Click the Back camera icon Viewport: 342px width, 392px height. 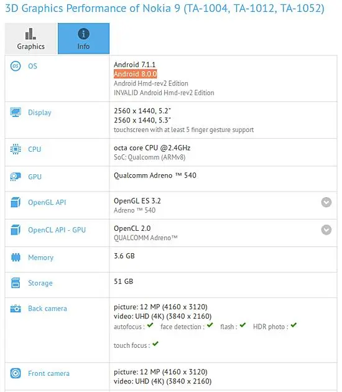16,309
